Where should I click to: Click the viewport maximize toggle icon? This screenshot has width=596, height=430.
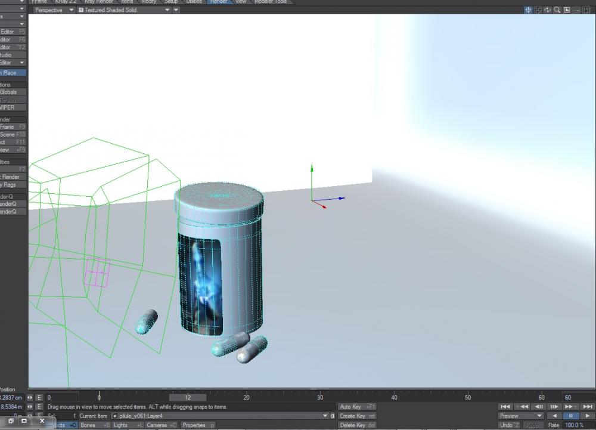(x=567, y=10)
